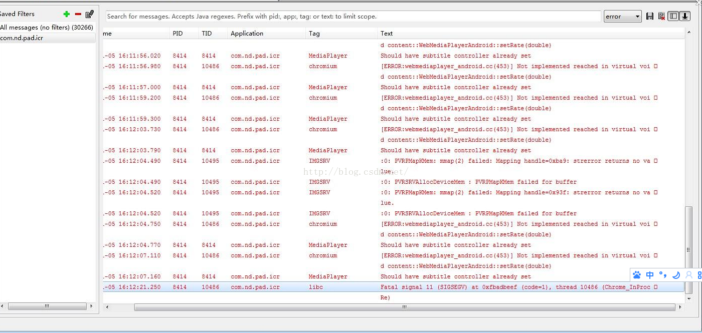This screenshot has height=333, width=702.
Task: Click the log table horizontal scrollbar thumb
Action: [x=404, y=307]
